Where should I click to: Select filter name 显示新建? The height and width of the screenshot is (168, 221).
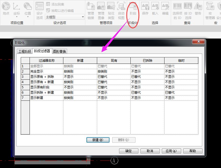click(46, 98)
